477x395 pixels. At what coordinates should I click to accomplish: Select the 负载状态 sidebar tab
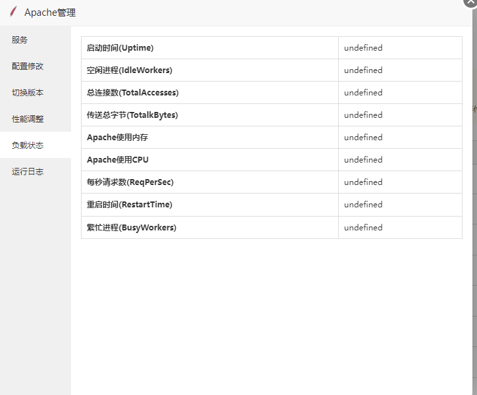[36, 145]
